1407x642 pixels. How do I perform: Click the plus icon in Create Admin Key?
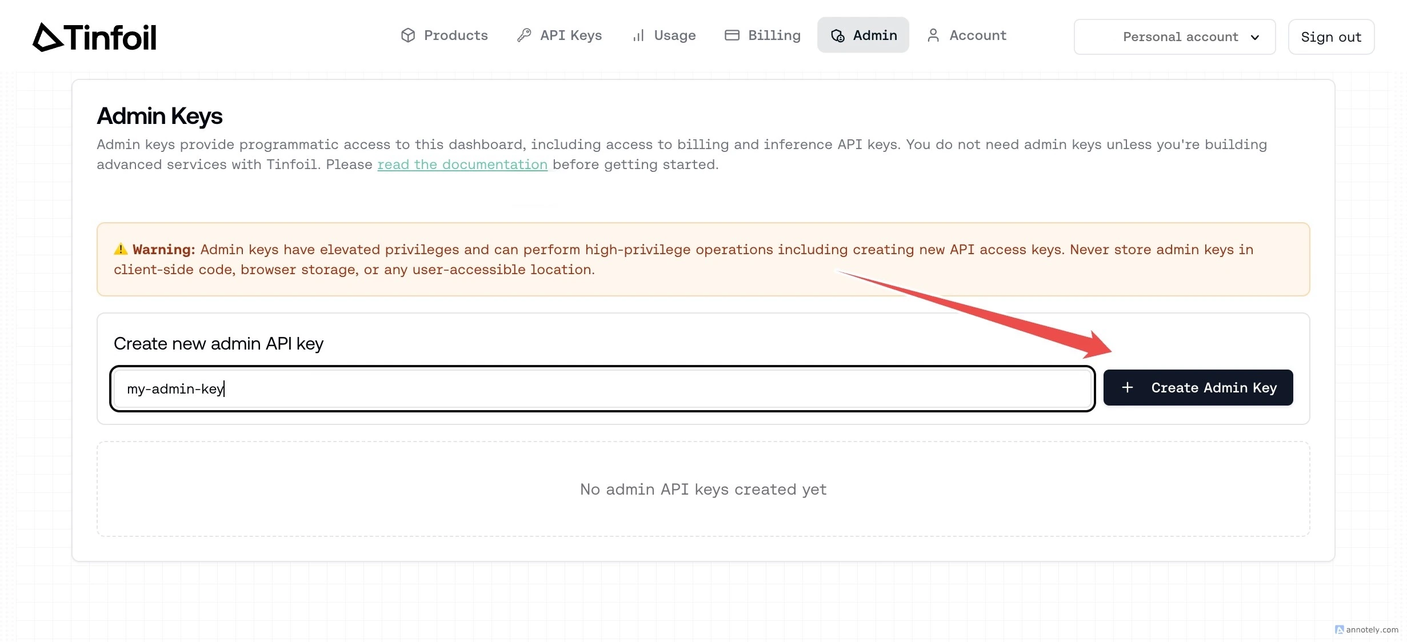pyautogui.click(x=1128, y=388)
